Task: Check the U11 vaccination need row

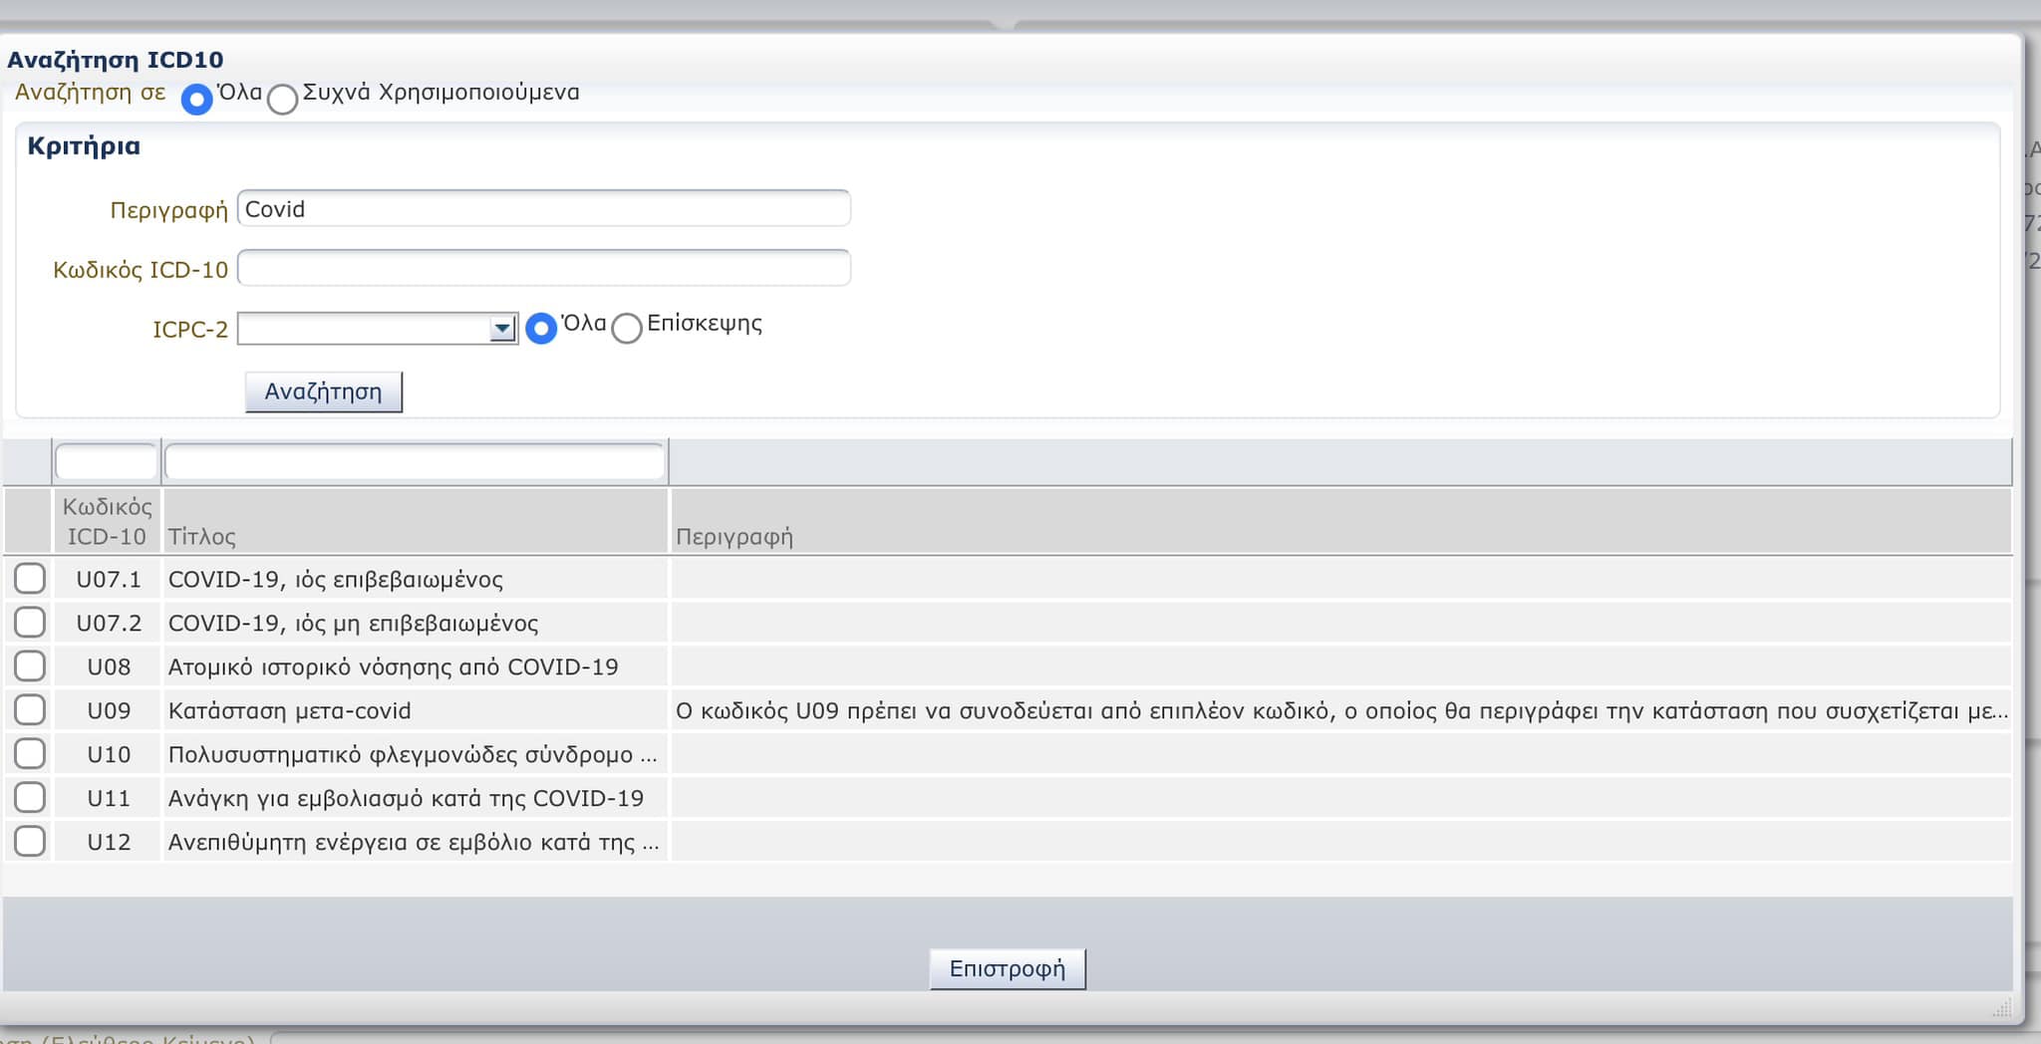Action: point(30,798)
